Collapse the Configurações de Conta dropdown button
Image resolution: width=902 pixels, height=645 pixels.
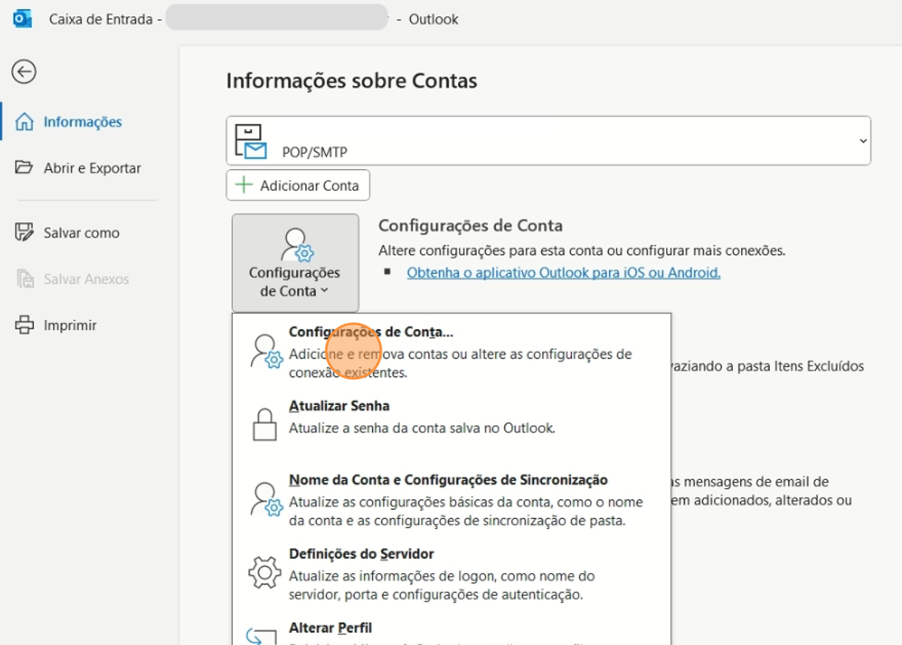point(295,263)
